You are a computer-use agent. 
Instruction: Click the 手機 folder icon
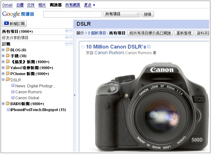point(8,55)
